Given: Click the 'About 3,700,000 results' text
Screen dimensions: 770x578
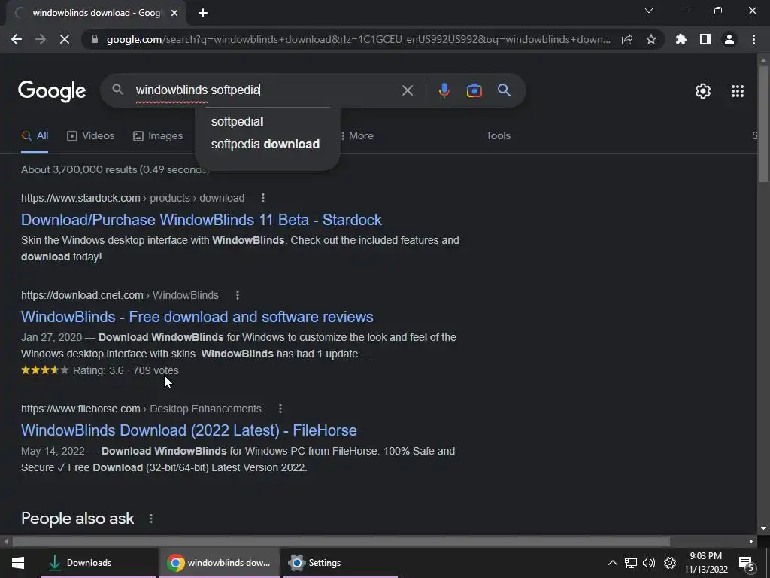Looking at the screenshot, I should [115, 169].
